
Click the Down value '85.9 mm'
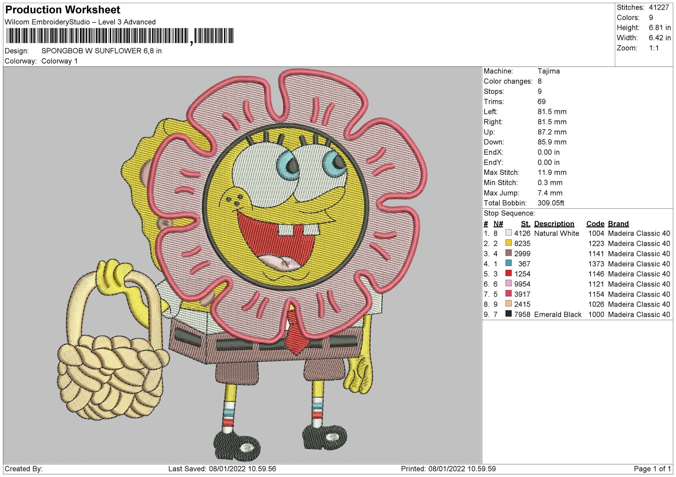(552, 142)
